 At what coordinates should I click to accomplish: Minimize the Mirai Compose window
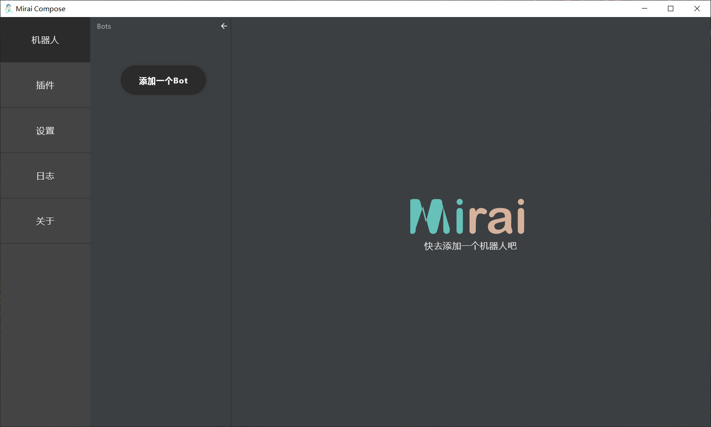pyautogui.click(x=645, y=9)
